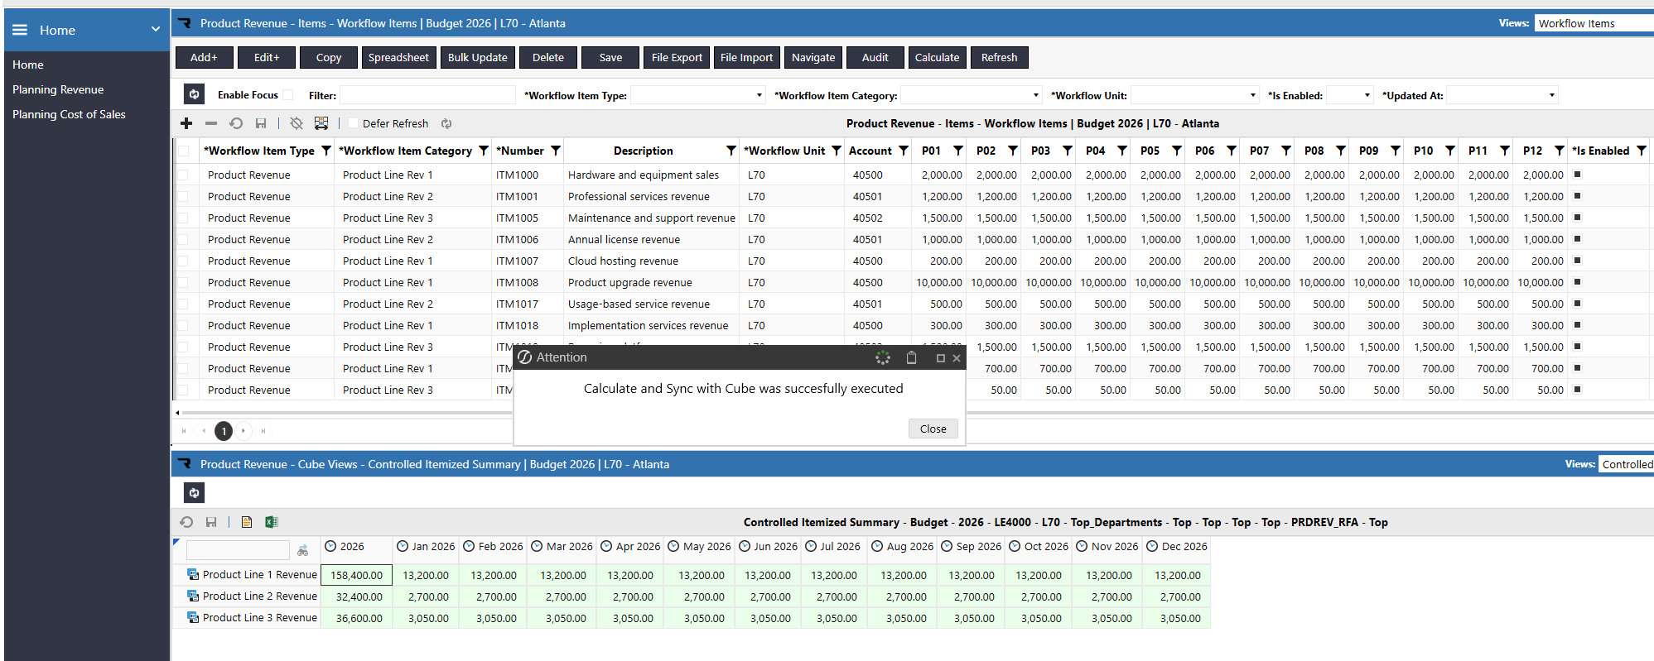Click the filter funnel on the Account column
The width and height of the screenshot is (1654, 661).
tap(904, 151)
